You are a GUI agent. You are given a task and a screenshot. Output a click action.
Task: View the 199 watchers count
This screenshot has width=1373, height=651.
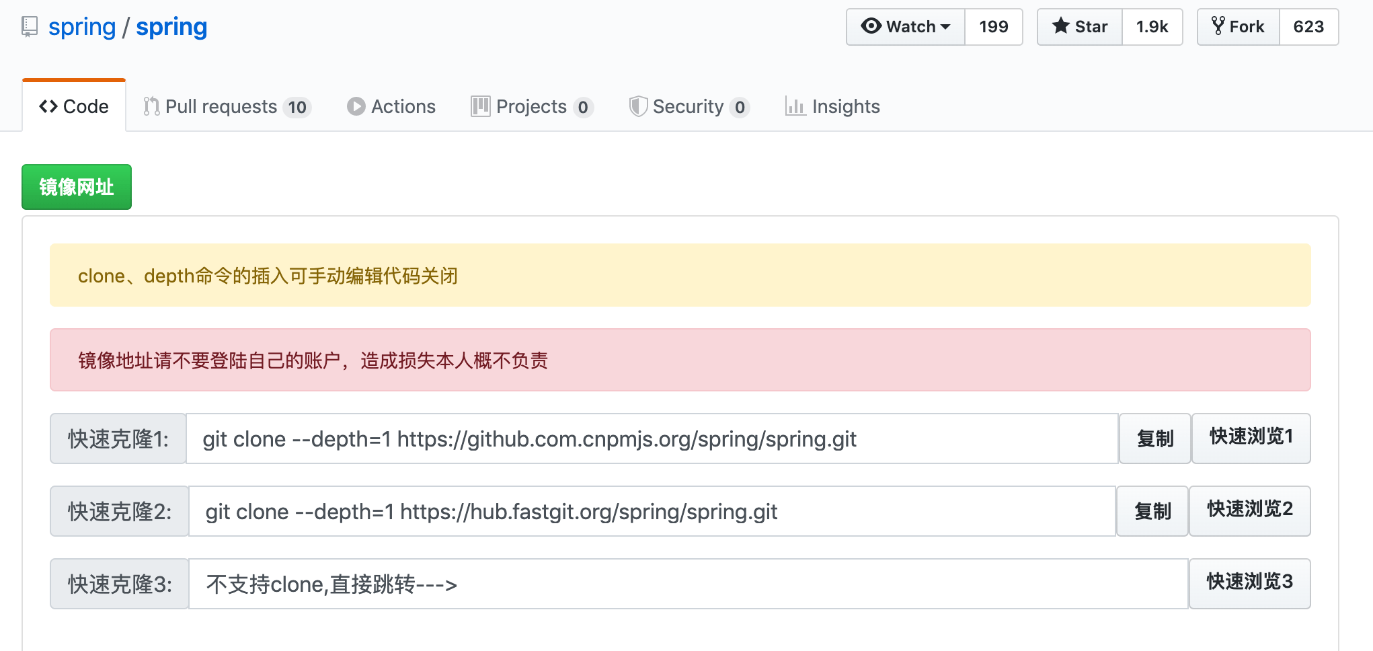(x=994, y=27)
